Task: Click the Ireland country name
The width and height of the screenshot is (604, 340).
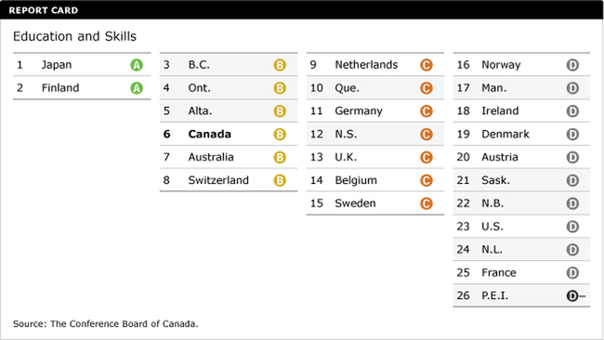Action: click(x=500, y=111)
